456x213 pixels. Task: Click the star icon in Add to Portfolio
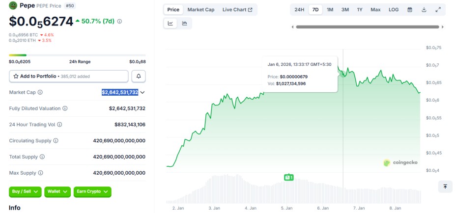pos(16,77)
